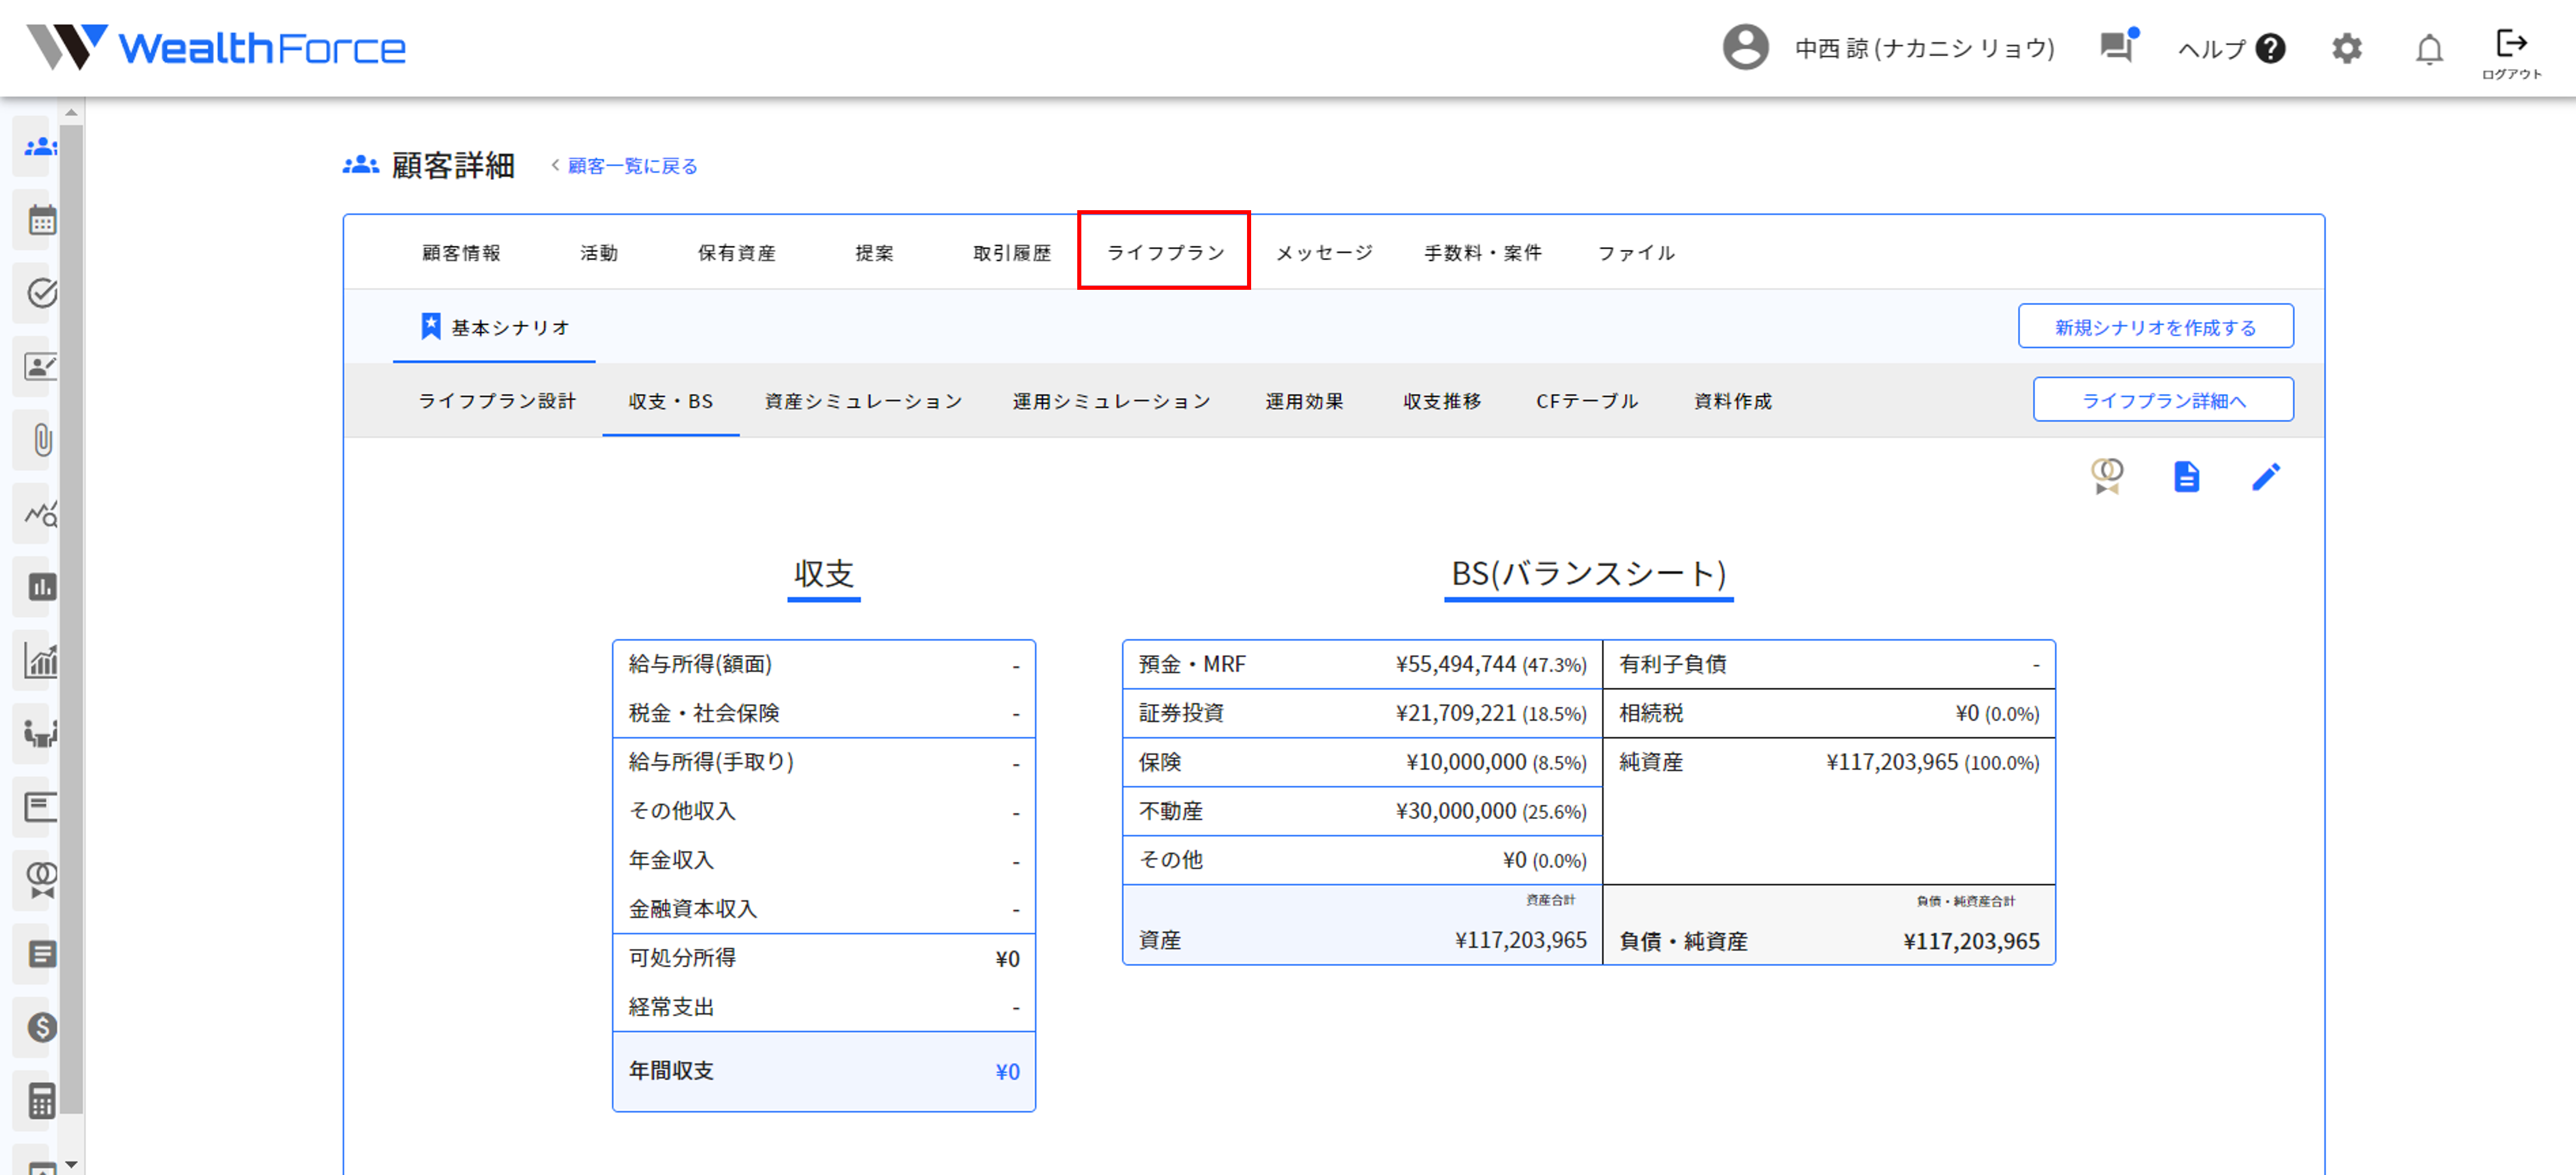Switch to 保有資産 tab
This screenshot has width=2576, height=1175.
click(737, 253)
